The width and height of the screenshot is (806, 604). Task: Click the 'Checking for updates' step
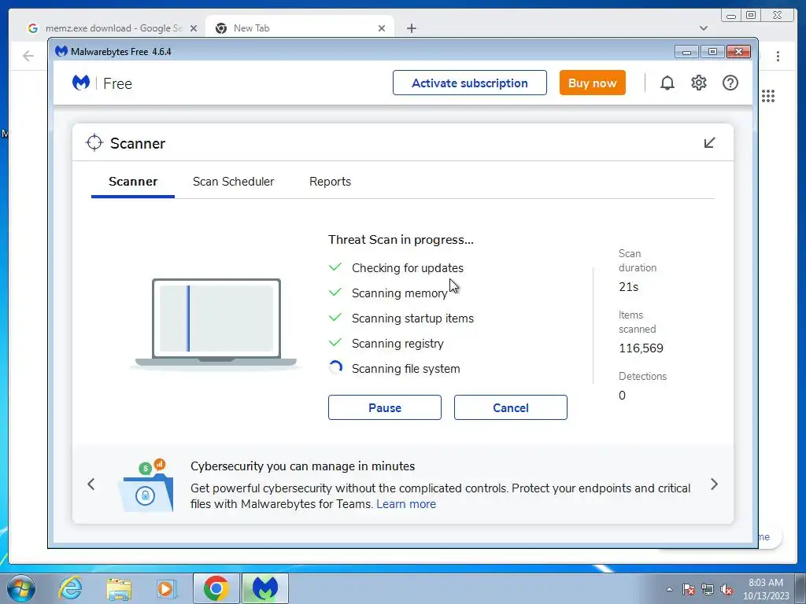tap(408, 268)
